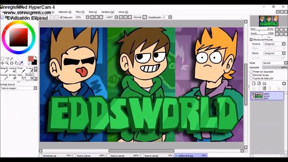288x162 pixels.
Task: Select the Hand pan tool
Action: (x=16, y=63)
